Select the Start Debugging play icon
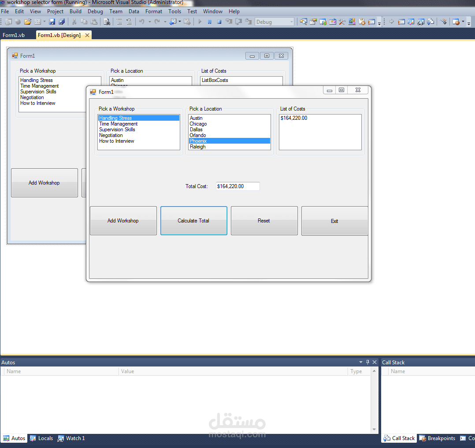 point(200,22)
